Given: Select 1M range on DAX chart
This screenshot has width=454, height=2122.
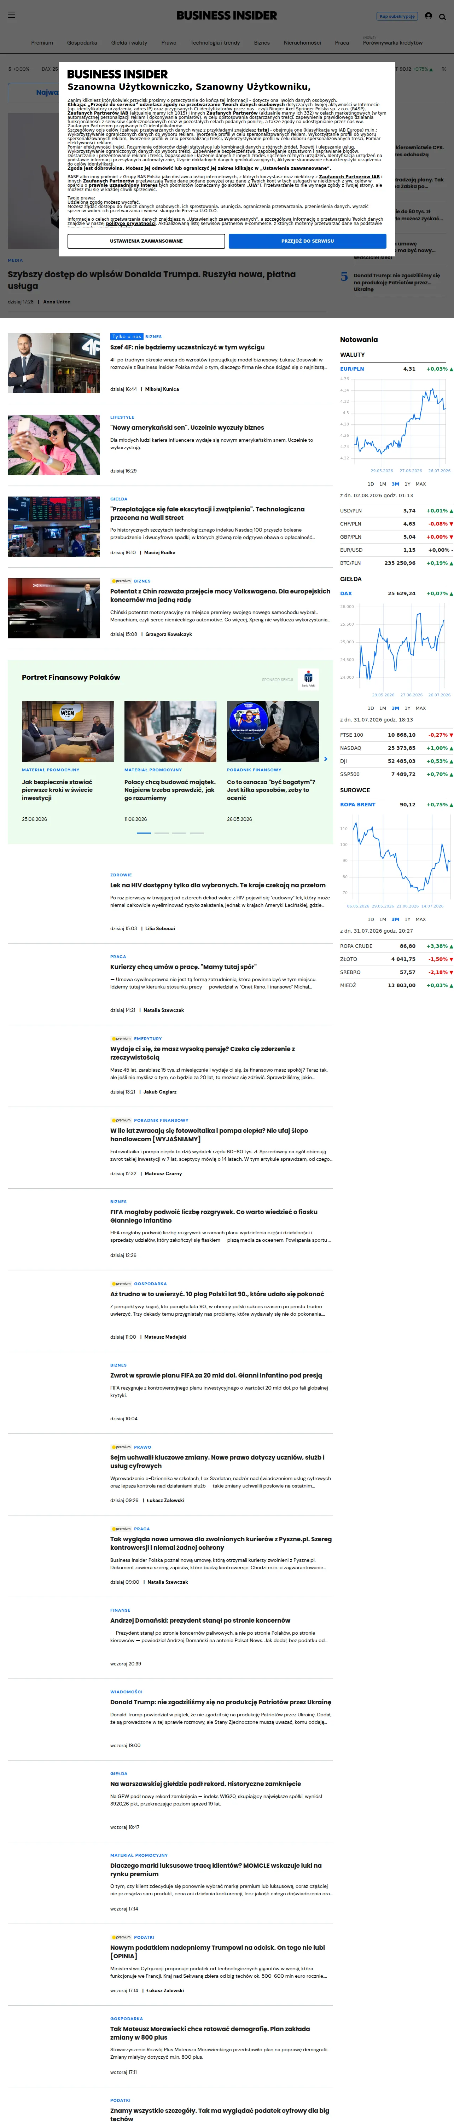Looking at the screenshot, I should click(382, 708).
